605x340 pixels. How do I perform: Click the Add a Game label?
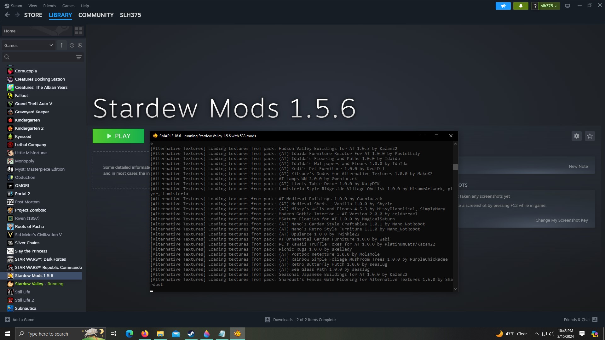pyautogui.click(x=23, y=320)
